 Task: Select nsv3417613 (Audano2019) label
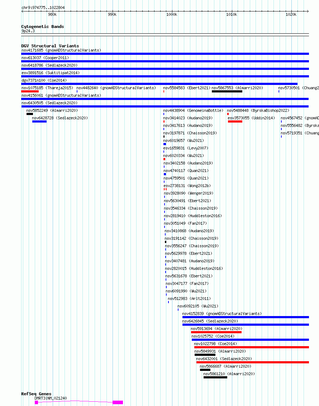click(x=188, y=125)
